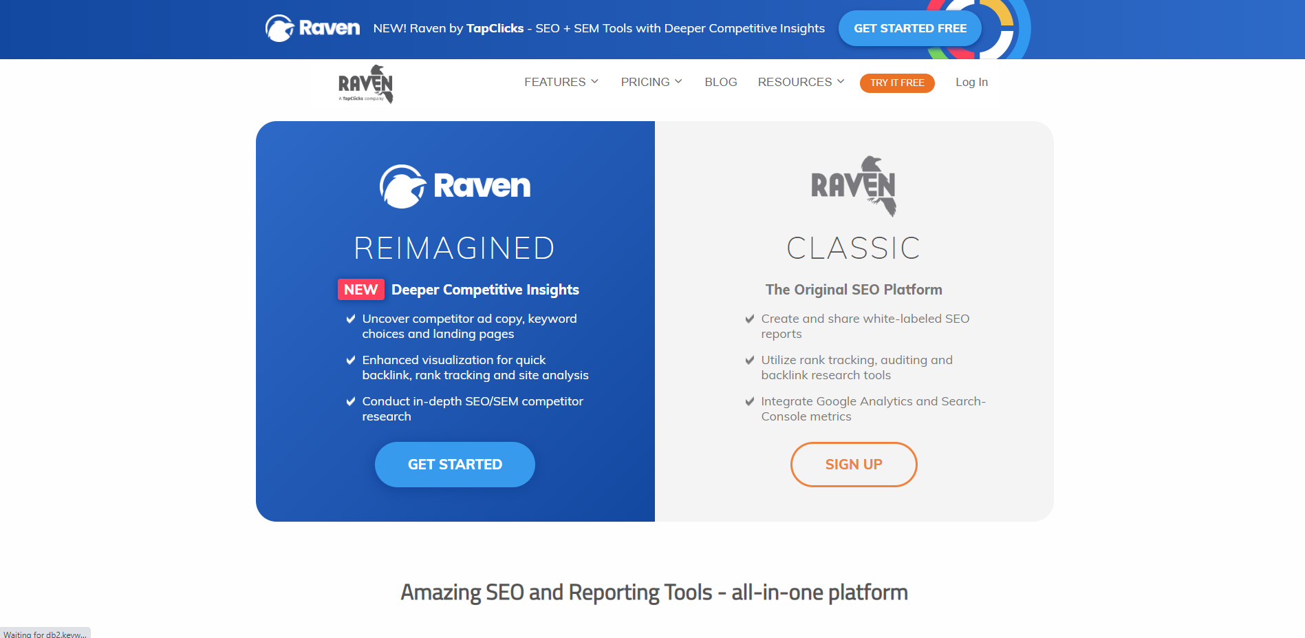1305x638 pixels.
Task: Click the TapClicks link in the banner text
Action: coord(495,28)
